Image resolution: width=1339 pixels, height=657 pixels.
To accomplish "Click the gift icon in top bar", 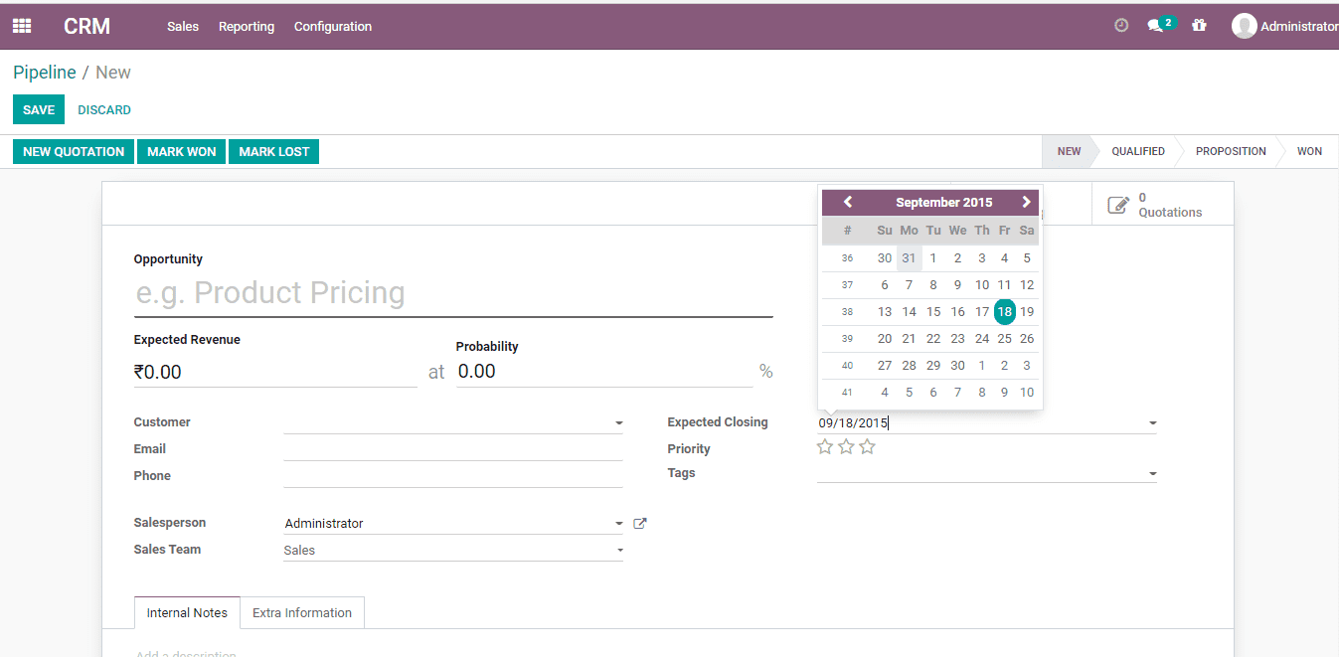I will click(x=1199, y=26).
